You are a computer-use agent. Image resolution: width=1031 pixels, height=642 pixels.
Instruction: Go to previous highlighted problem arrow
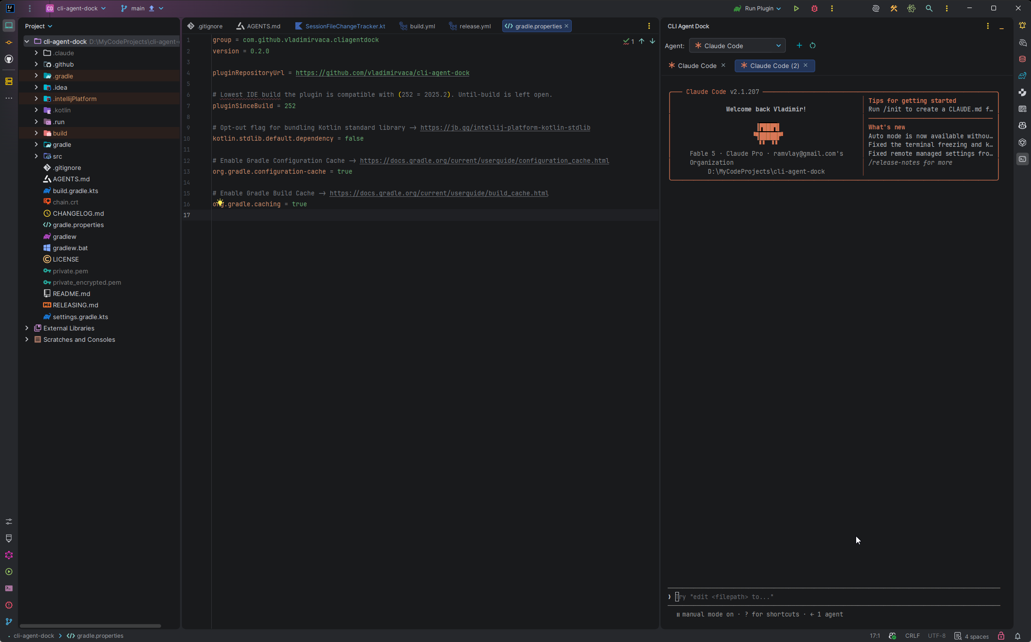click(642, 42)
